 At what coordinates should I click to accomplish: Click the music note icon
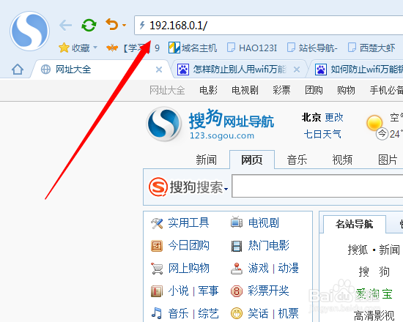click(157, 313)
